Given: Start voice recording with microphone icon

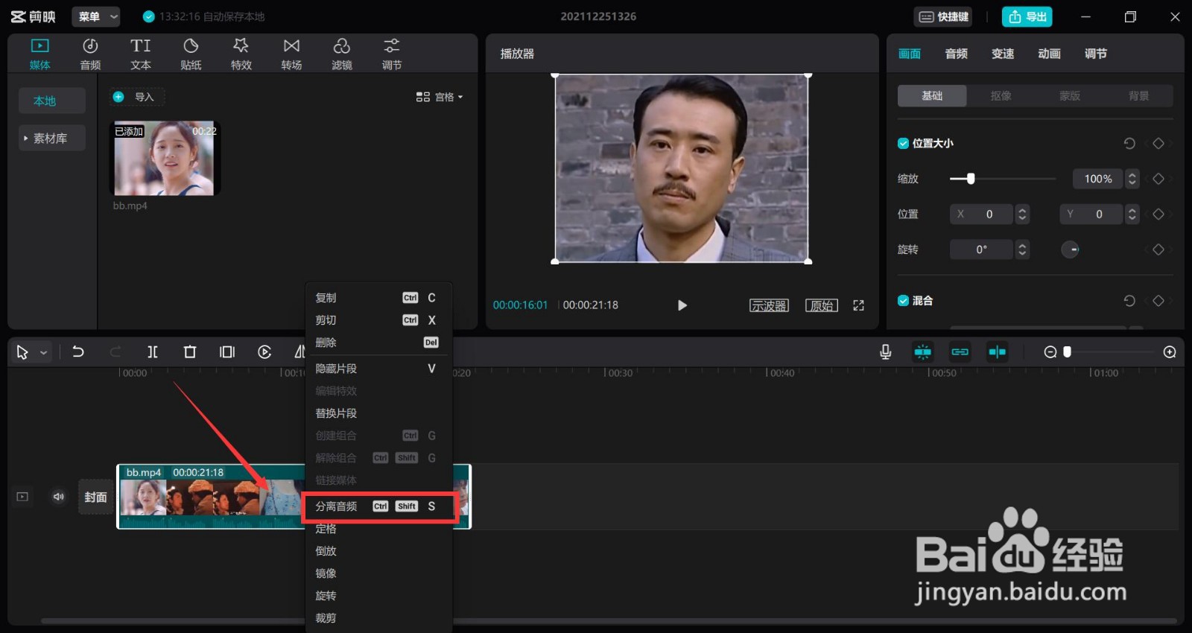Looking at the screenshot, I should 885,352.
